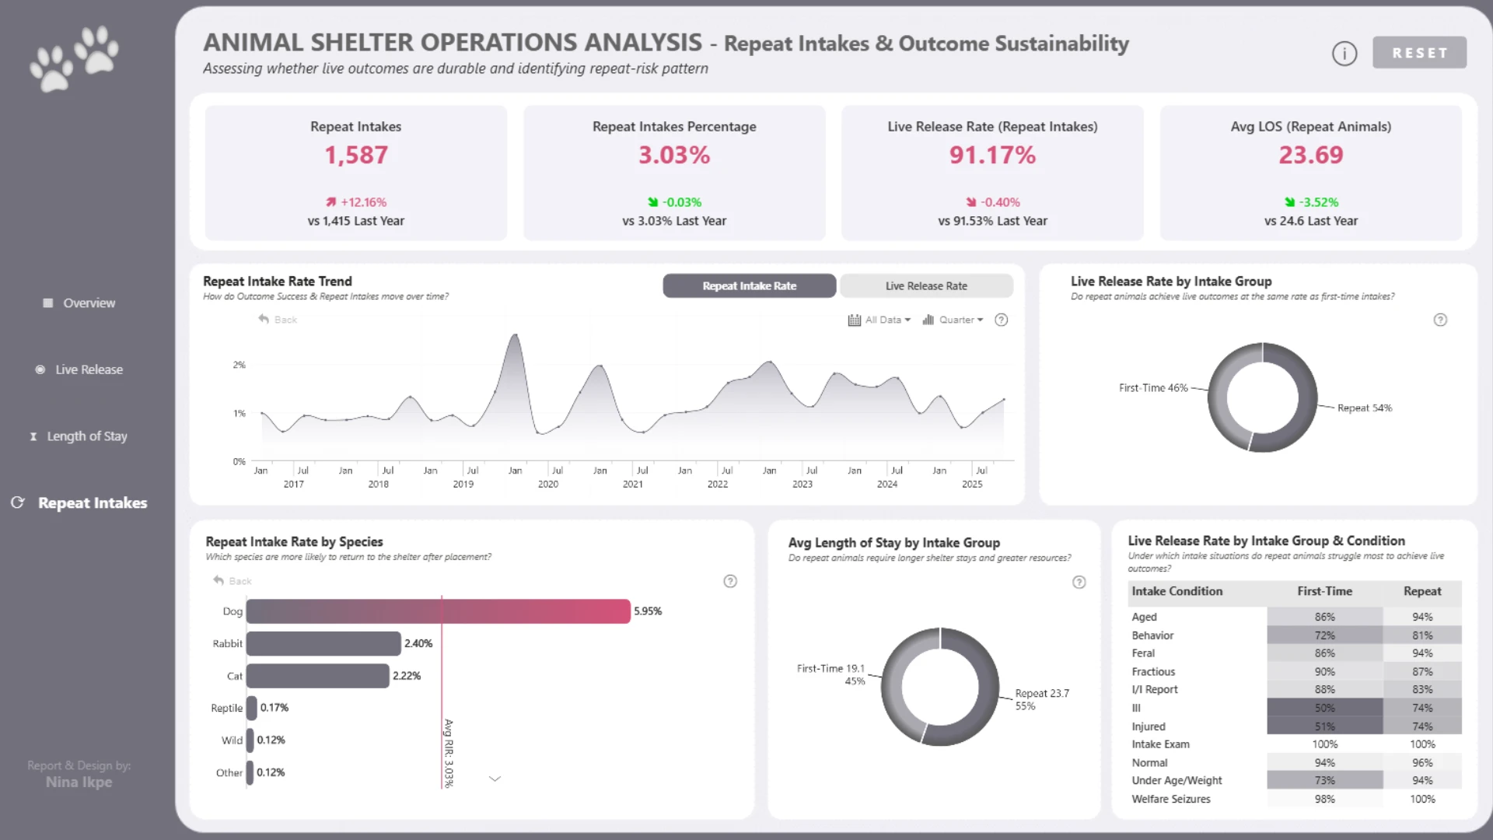1493x840 pixels.
Task: Open the All Data date range dropdown
Action: pyautogui.click(x=879, y=320)
